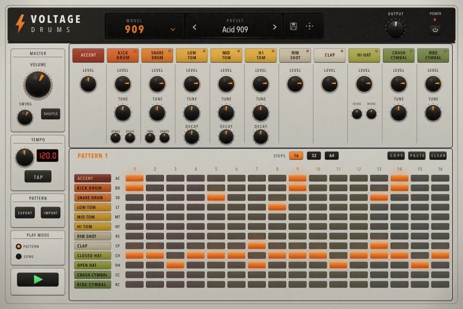
Task: Click the Output knob
Action: (x=395, y=28)
